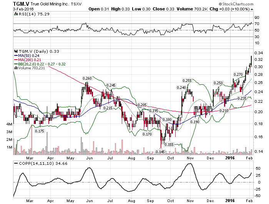
Task: Click the 0.170 price low label
Action: (147, 134)
